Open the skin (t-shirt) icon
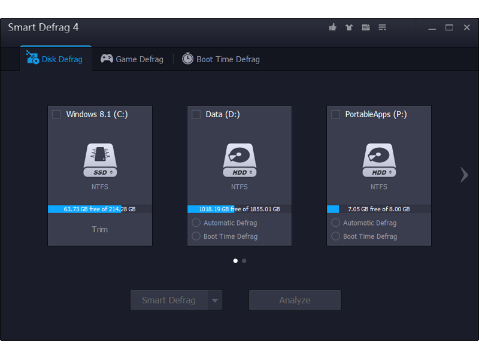Viewport: 479px width, 359px height. (x=349, y=28)
